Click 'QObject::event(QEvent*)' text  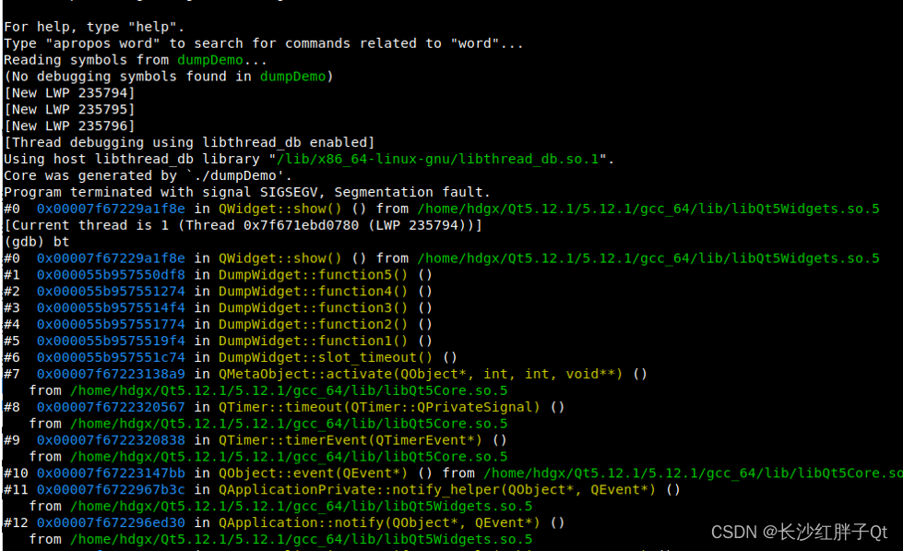pos(313,473)
